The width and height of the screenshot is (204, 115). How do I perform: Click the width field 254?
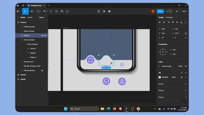(164, 33)
